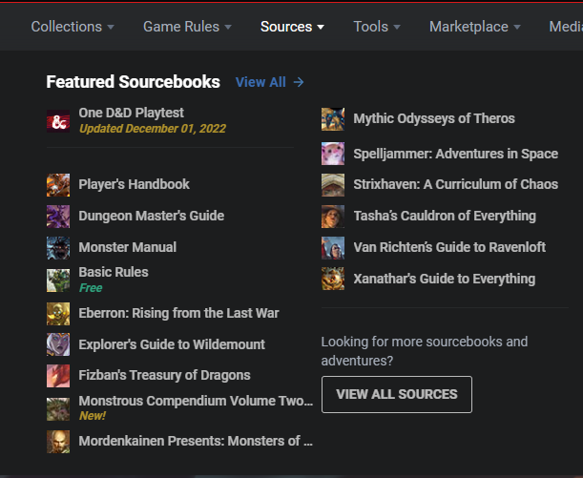Click the One D&D Playtest ampersand icon
Viewport: 583px width, 478px height.
coord(58,121)
